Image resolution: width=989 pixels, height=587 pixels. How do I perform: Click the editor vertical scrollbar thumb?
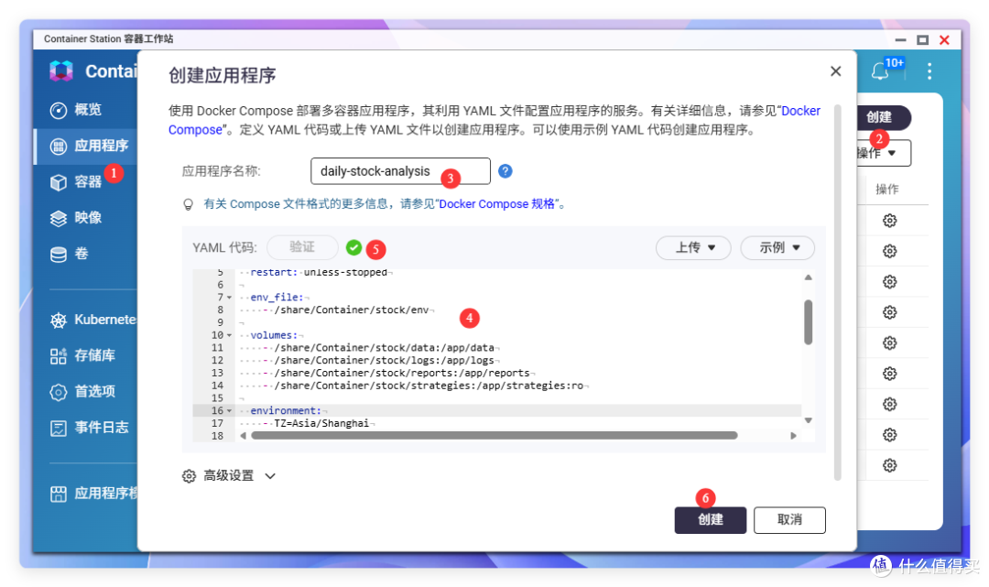pos(808,322)
